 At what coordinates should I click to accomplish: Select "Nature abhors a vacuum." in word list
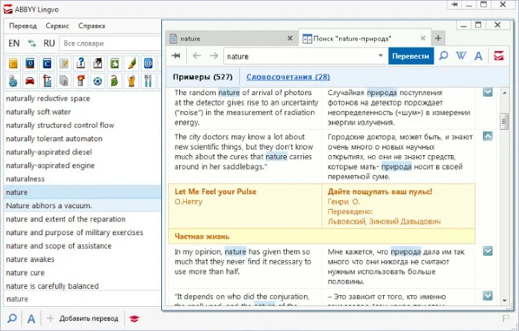tap(49, 205)
